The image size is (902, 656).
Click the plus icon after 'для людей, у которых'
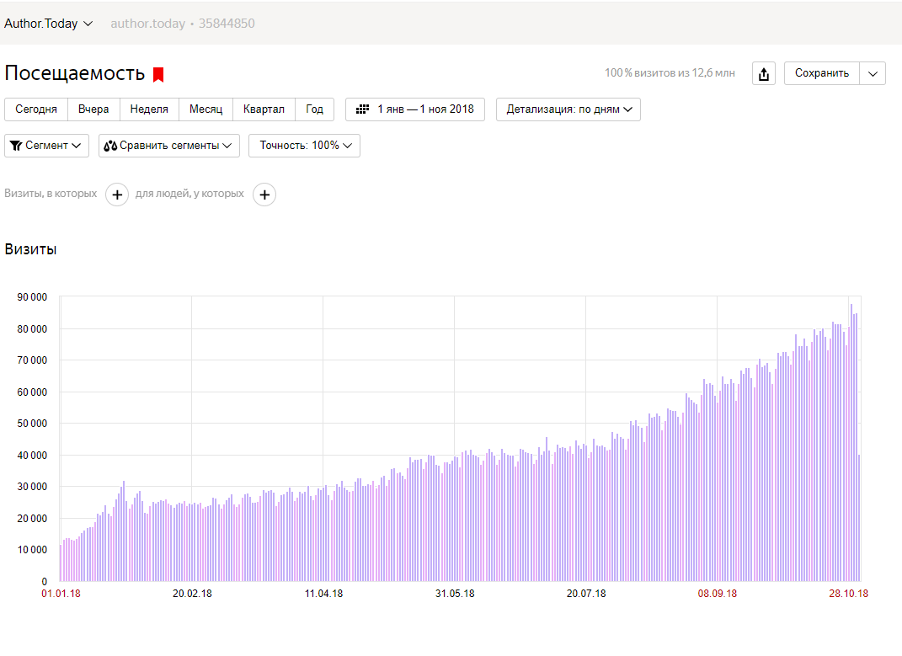click(264, 195)
